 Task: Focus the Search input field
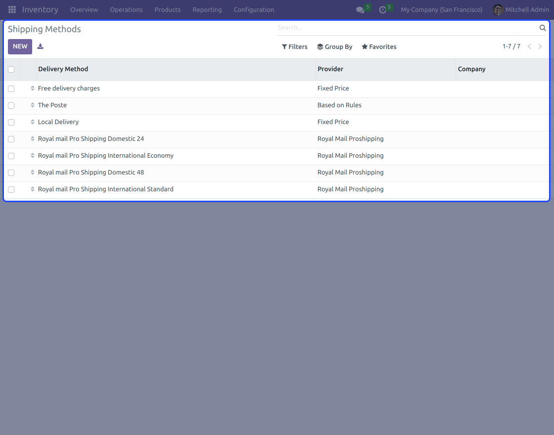coord(406,28)
